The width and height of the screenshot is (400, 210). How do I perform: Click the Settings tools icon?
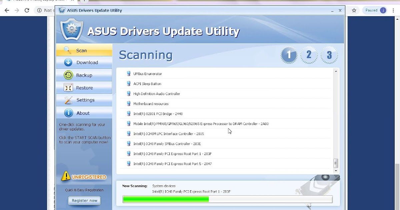click(68, 100)
